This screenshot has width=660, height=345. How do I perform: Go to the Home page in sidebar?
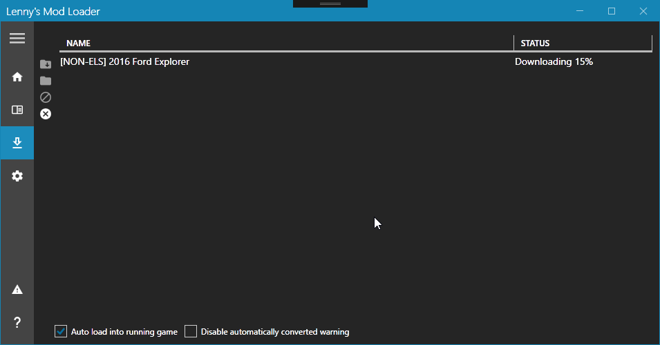[17, 77]
